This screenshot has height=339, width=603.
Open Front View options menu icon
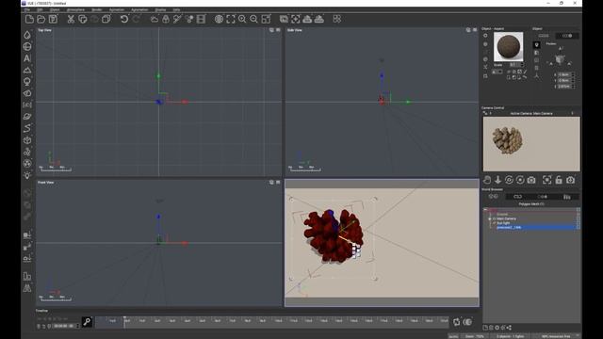point(278,182)
